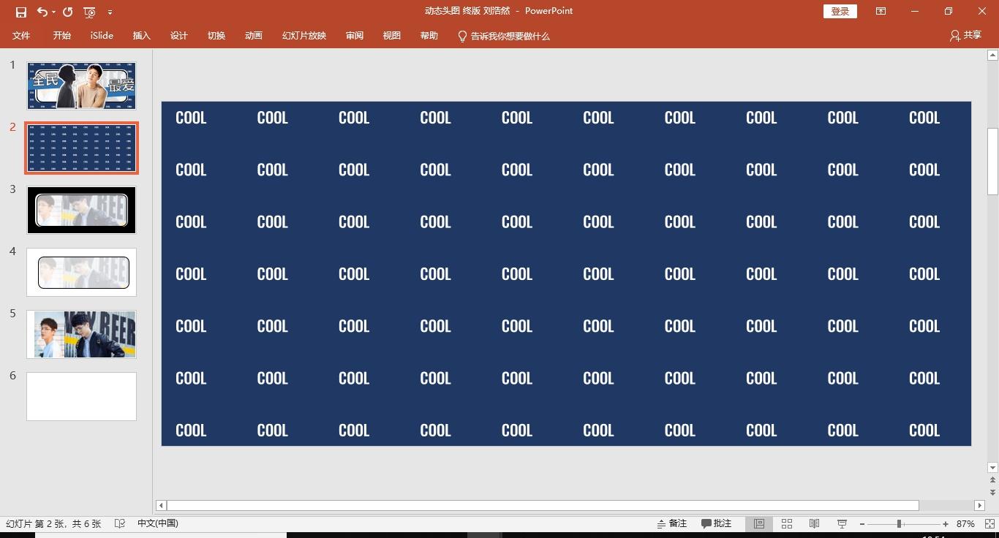Open the spell check status icon
This screenshot has width=999, height=538.
(120, 523)
